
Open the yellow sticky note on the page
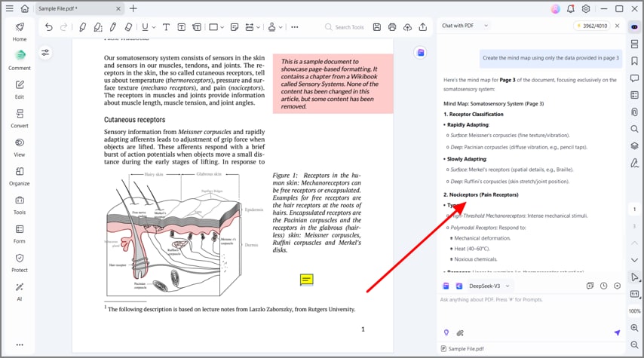click(306, 280)
